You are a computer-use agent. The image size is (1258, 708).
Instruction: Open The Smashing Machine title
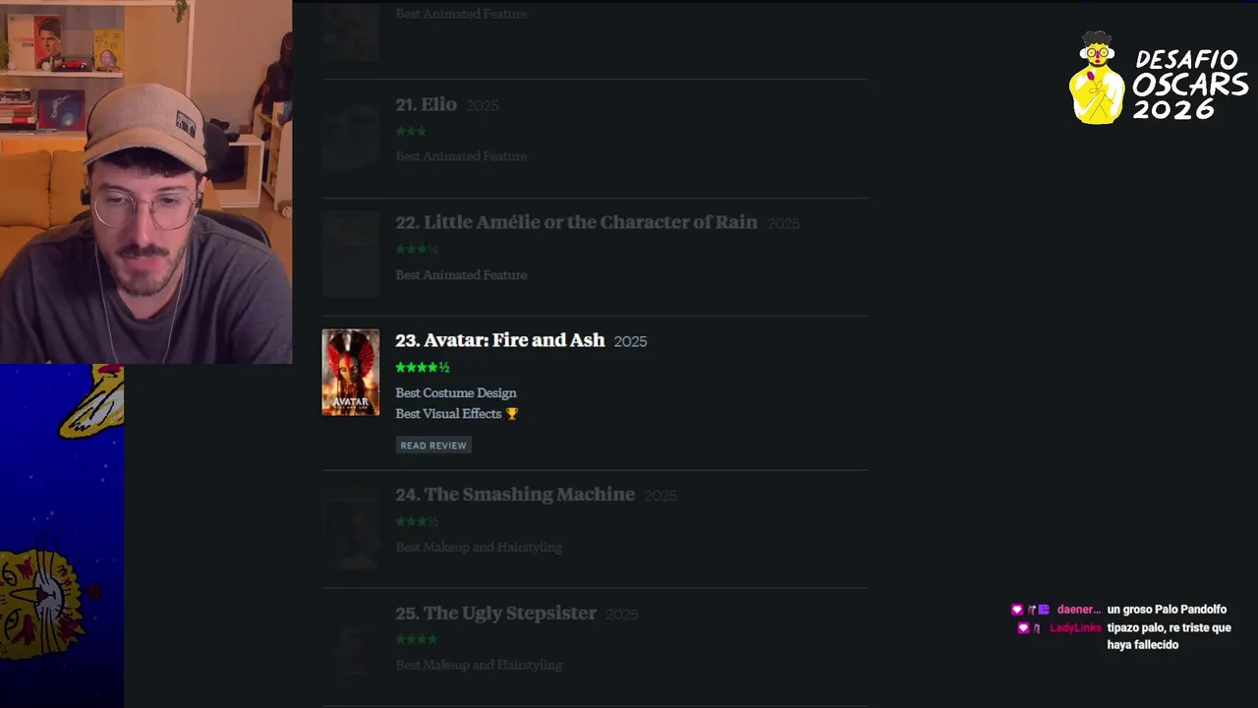click(515, 495)
